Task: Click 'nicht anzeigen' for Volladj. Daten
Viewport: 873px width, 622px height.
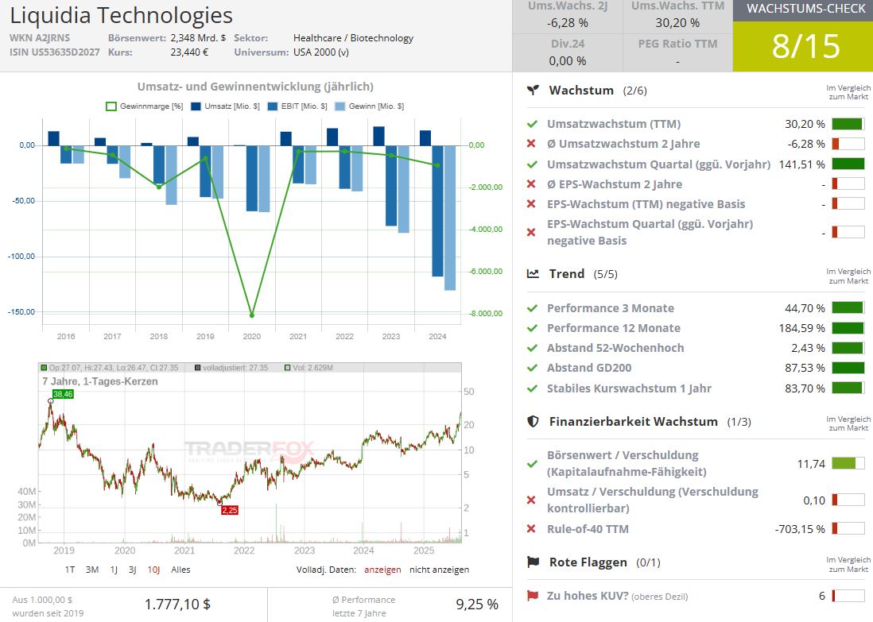Action: [440, 570]
